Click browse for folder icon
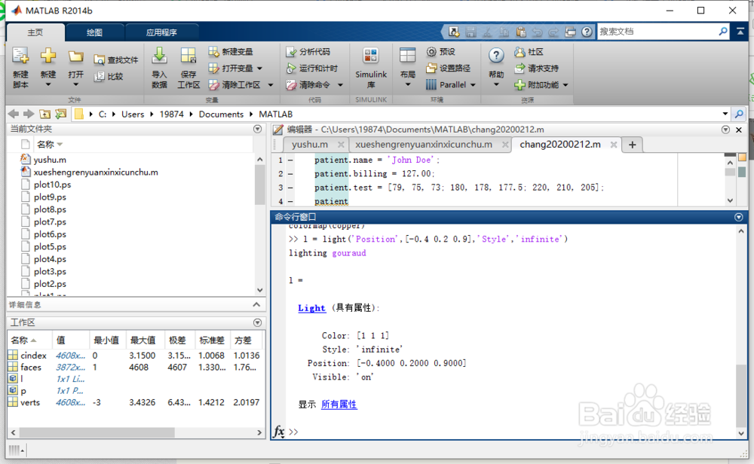This screenshot has width=754, height=464. pyautogui.click(x=60, y=114)
